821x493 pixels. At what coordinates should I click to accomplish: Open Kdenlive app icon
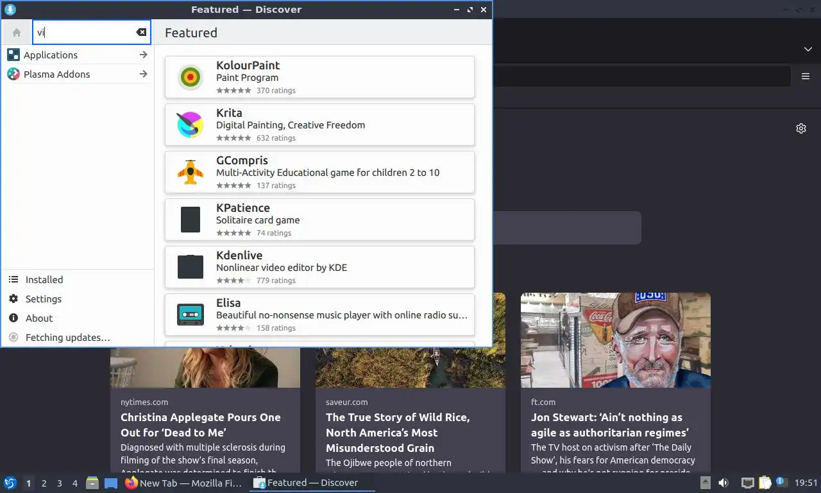pos(190,267)
